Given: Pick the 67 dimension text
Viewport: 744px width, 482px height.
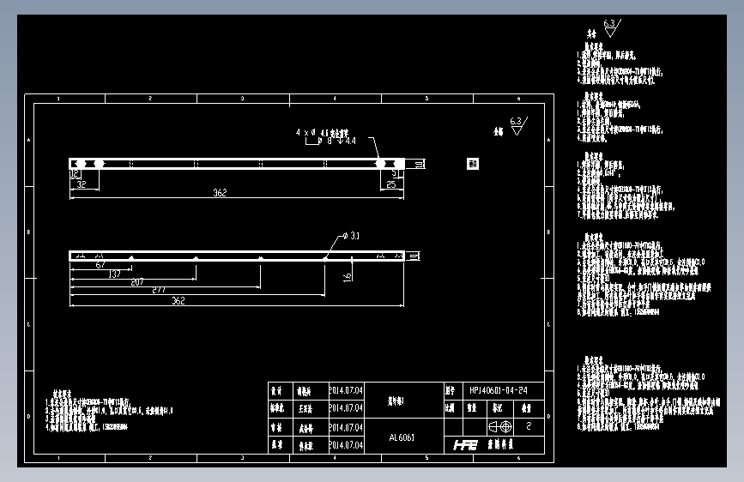Looking at the screenshot, I should (100, 265).
